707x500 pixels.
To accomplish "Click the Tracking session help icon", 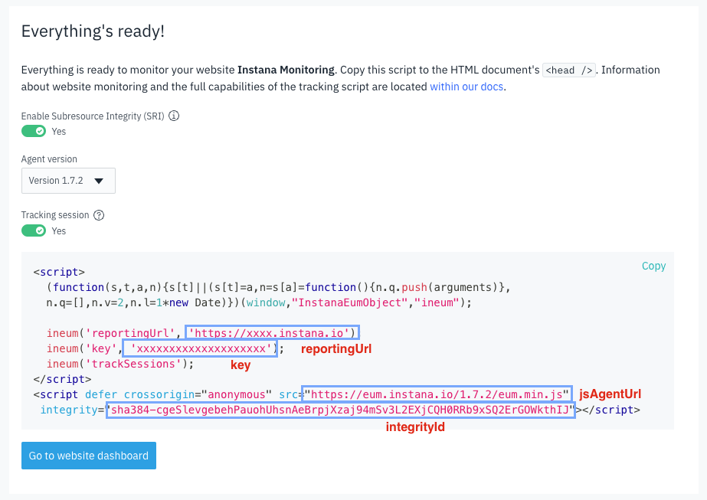I will [x=99, y=215].
